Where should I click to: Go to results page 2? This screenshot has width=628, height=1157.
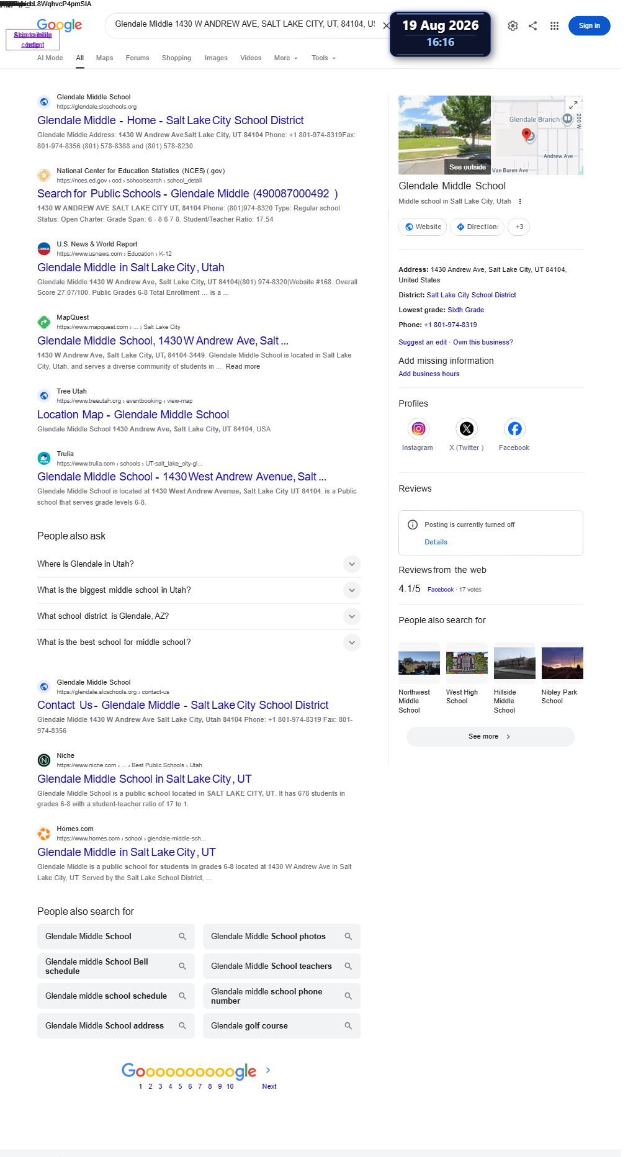pos(150,1087)
